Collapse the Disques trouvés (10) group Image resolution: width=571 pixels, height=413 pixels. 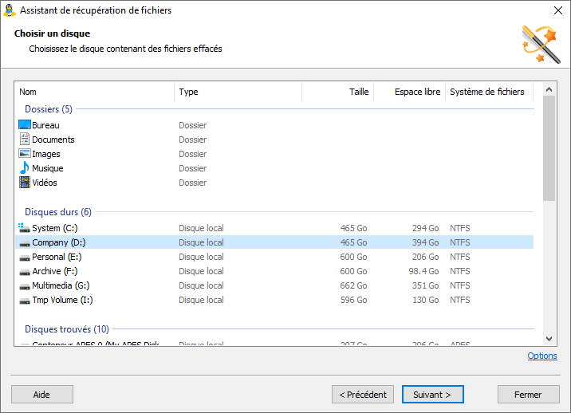click(67, 328)
